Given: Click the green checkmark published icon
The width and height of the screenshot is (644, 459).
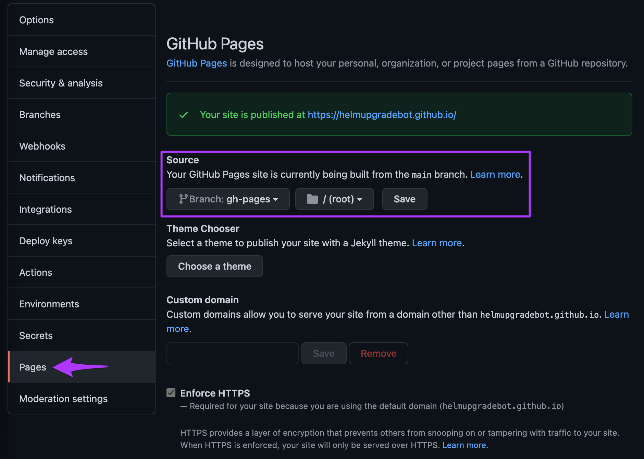Looking at the screenshot, I should (184, 115).
